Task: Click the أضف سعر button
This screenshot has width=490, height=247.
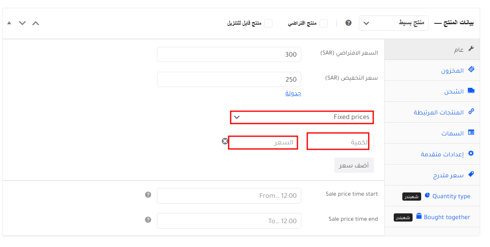Action: 354,165
